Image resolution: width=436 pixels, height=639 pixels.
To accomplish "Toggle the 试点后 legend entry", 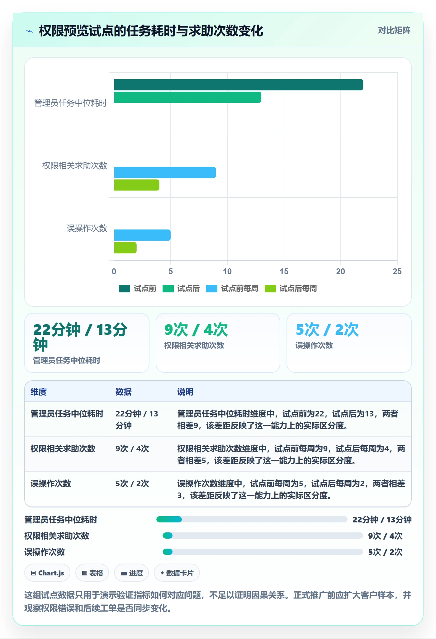I will (x=181, y=289).
